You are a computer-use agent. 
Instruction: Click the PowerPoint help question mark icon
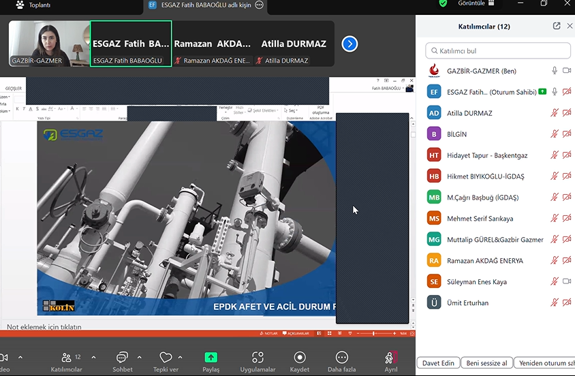[377, 80]
